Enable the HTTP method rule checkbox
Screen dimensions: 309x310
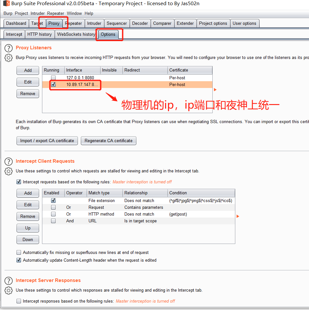(x=53, y=214)
